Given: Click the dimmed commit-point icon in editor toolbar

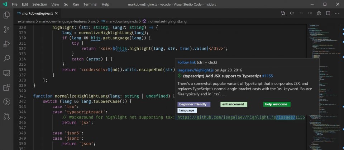Looking at the screenshot, I should (301, 13).
